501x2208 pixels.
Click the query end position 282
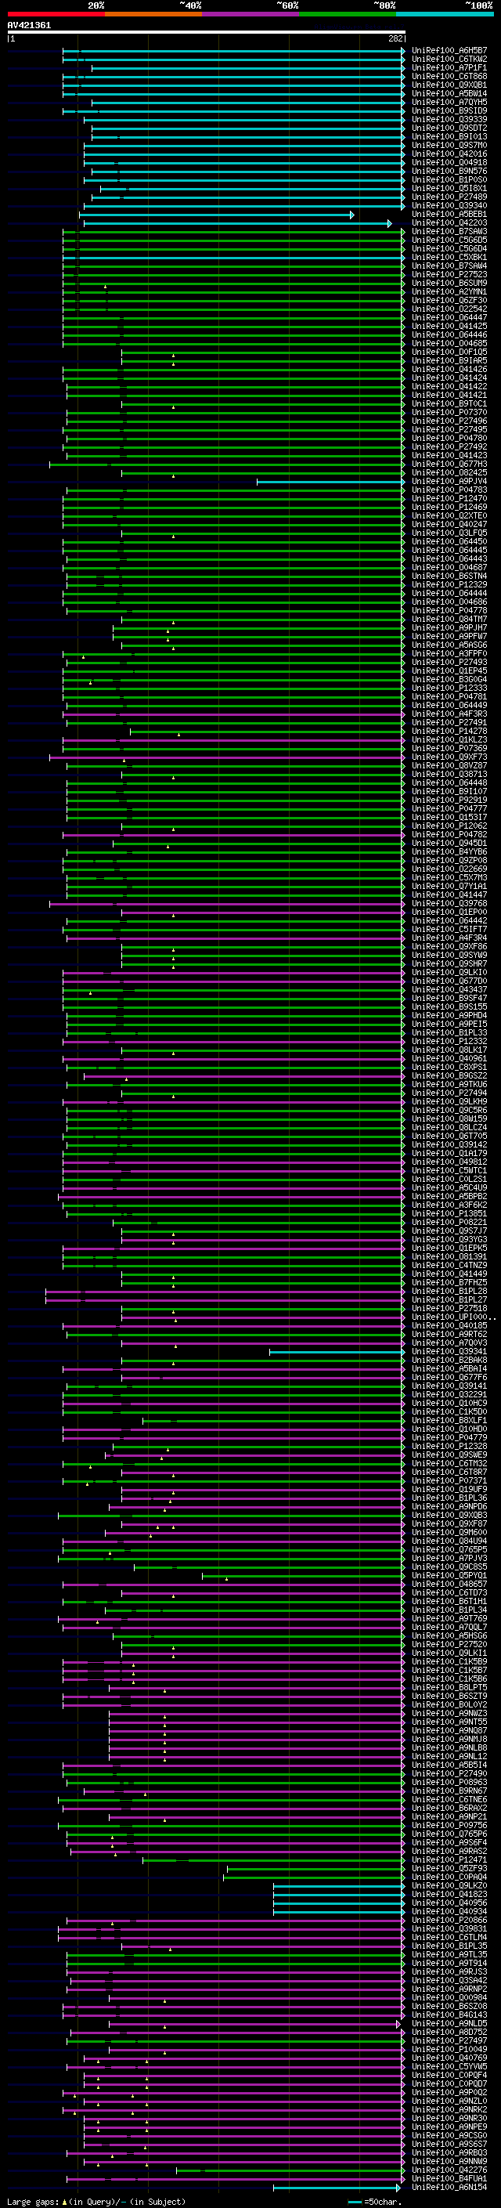point(395,38)
